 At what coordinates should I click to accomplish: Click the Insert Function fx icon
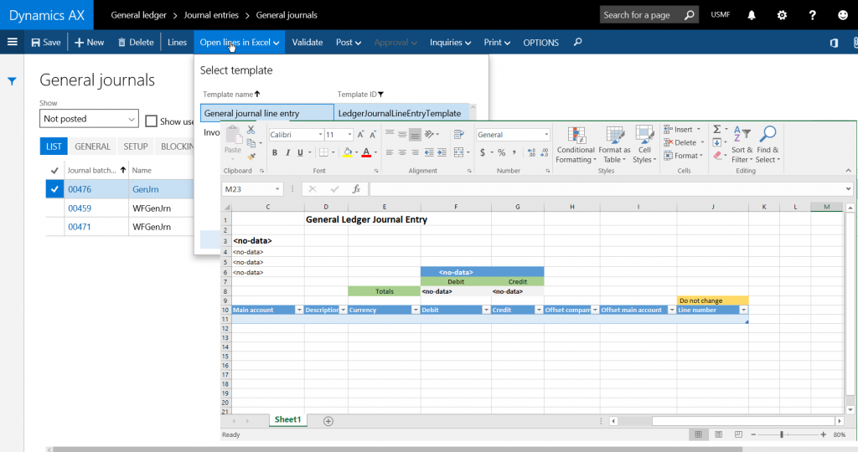pyautogui.click(x=356, y=189)
